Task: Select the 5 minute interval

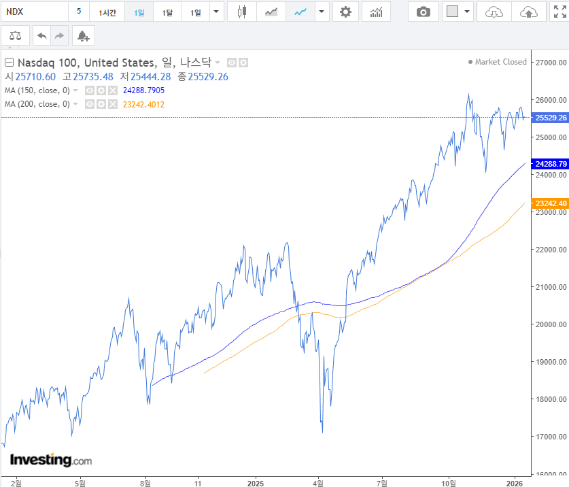Action: (x=79, y=12)
